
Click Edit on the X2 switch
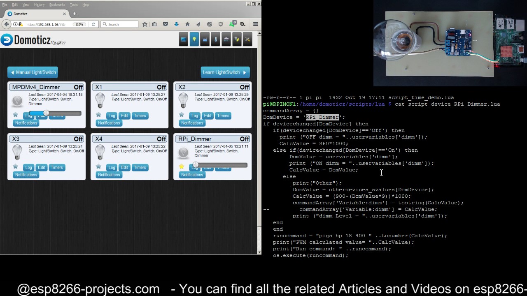click(x=208, y=116)
